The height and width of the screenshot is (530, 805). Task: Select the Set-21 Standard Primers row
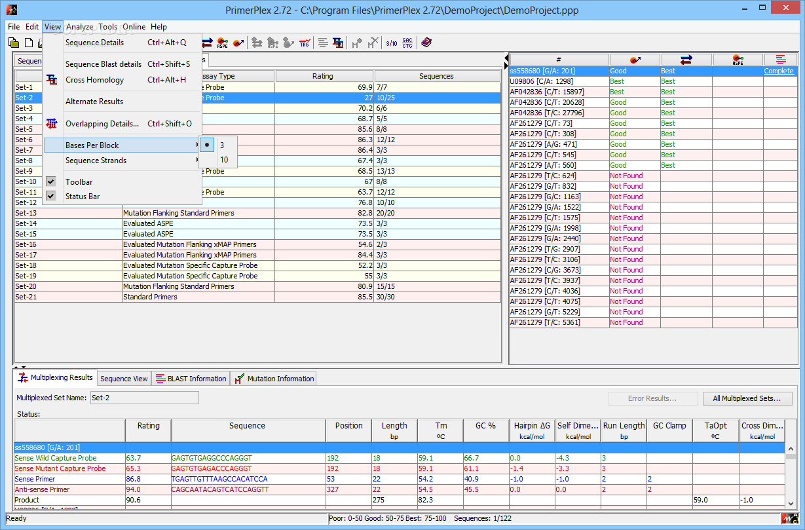coord(257,297)
